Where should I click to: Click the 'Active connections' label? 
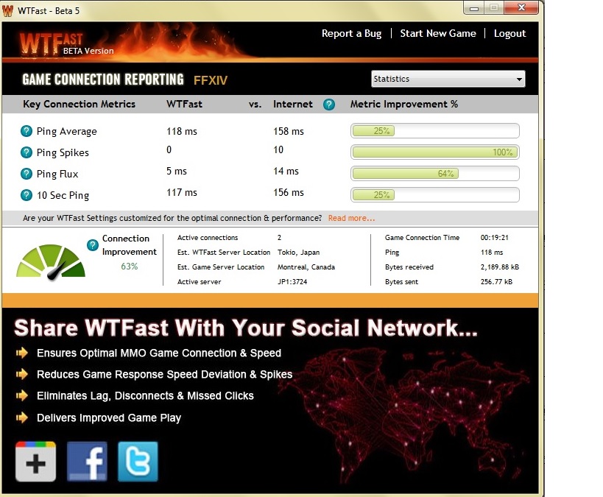tap(208, 238)
